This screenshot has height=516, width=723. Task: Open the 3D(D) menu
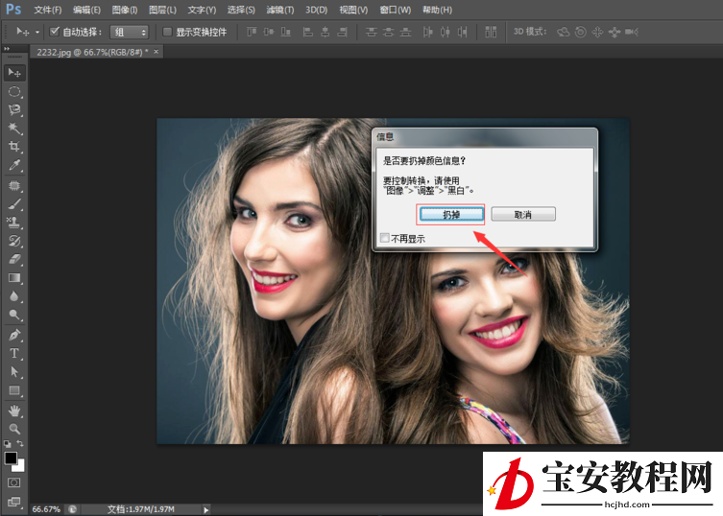click(x=316, y=10)
